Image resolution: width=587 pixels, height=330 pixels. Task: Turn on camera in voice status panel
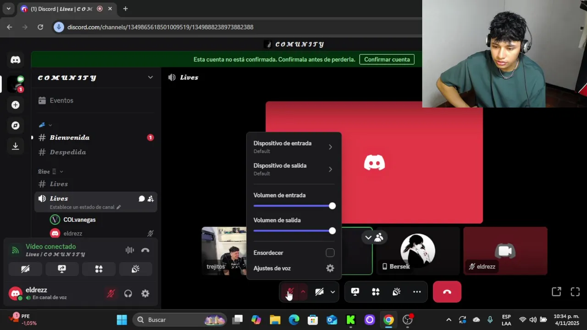pos(25,269)
